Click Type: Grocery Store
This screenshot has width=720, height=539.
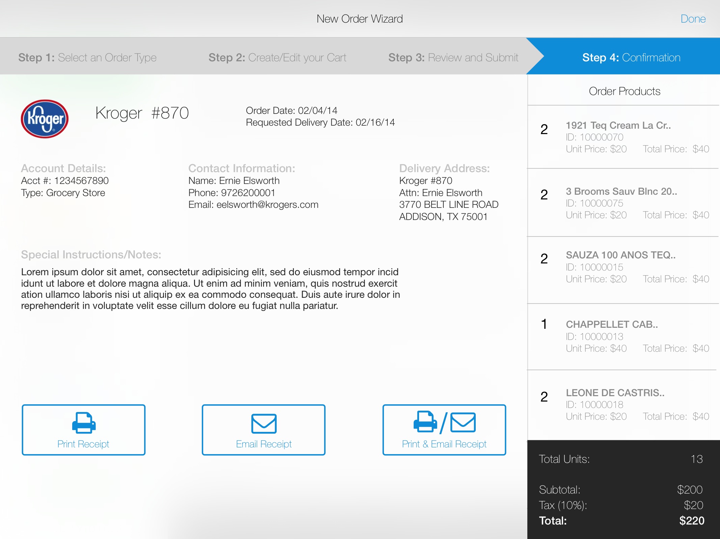click(x=63, y=193)
